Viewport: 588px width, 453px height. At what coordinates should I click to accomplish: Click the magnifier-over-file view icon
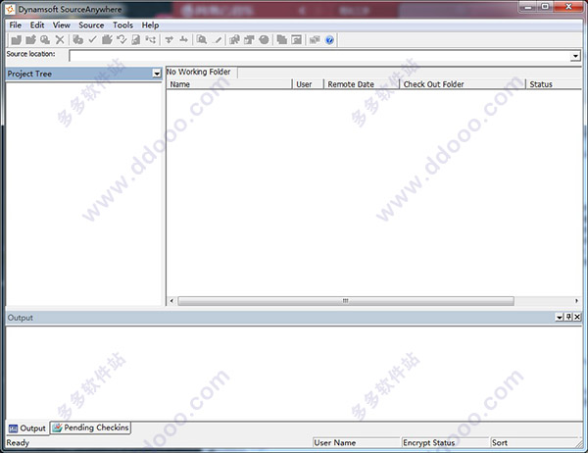pyautogui.click(x=45, y=40)
